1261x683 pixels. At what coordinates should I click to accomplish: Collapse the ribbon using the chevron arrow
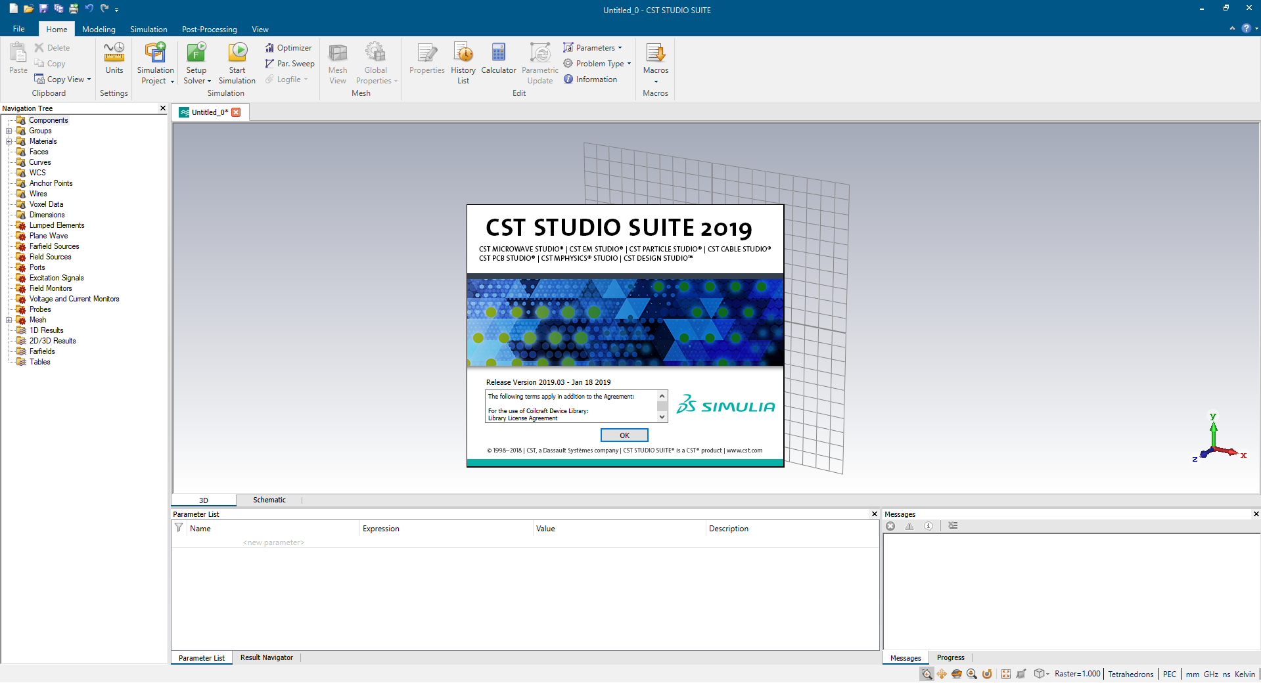1232,28
